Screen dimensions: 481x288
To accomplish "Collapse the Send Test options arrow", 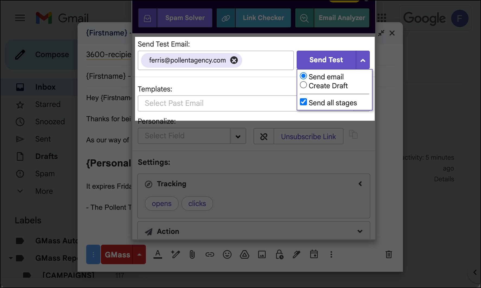I will tap(363, 60).
